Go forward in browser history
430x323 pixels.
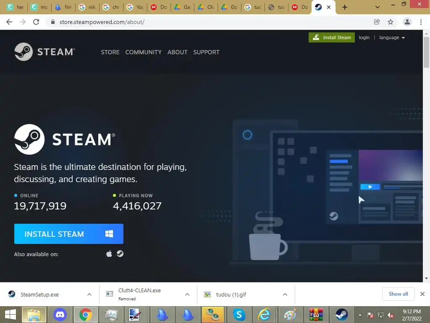point(23,22)
